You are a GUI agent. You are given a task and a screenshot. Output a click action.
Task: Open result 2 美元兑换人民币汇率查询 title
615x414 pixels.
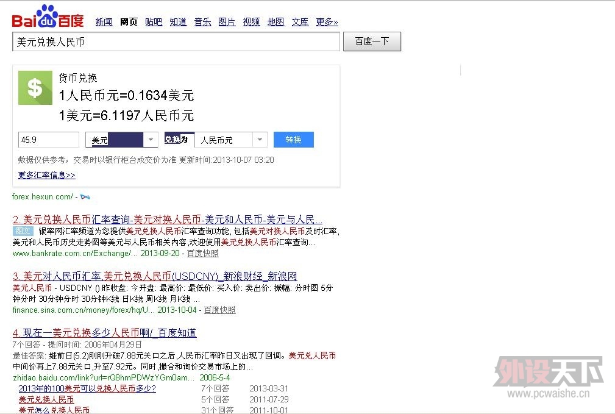[x=168, y=219]
